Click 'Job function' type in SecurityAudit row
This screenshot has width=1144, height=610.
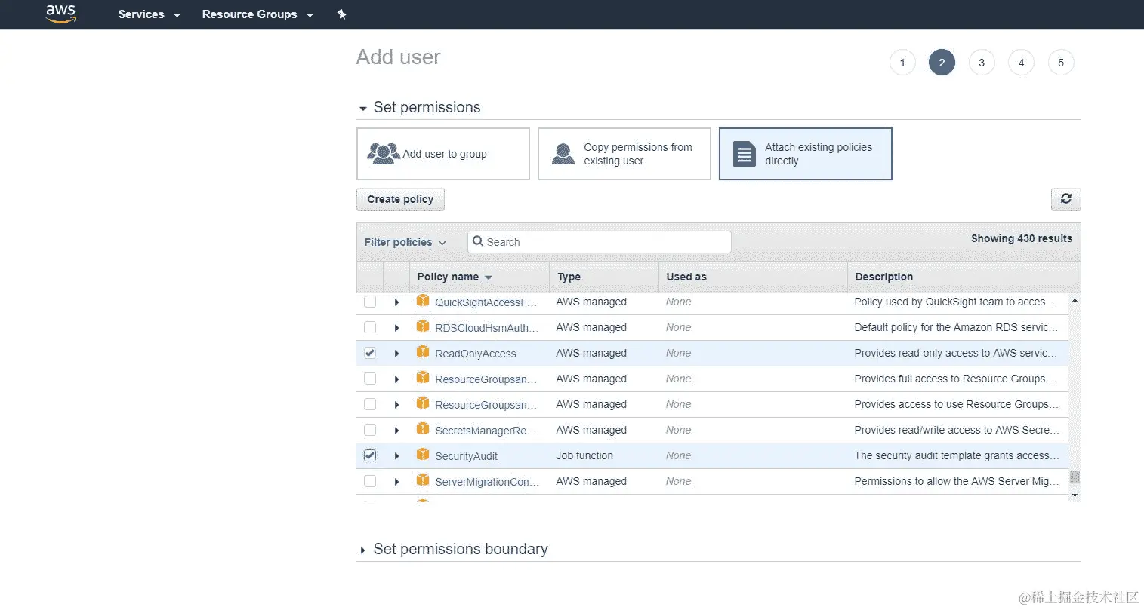point(584,455)
